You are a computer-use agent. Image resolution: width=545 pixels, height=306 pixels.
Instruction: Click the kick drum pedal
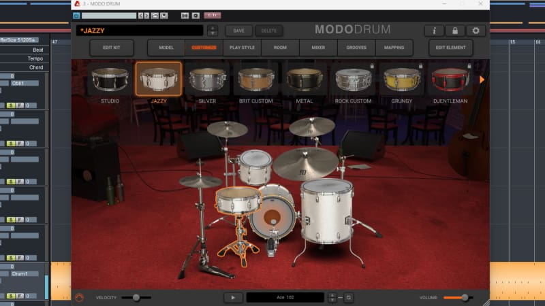271,246
